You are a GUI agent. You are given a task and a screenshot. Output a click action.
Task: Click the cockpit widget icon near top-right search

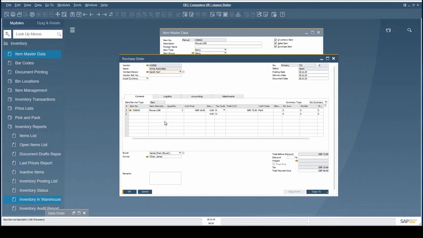coord(388,30)
